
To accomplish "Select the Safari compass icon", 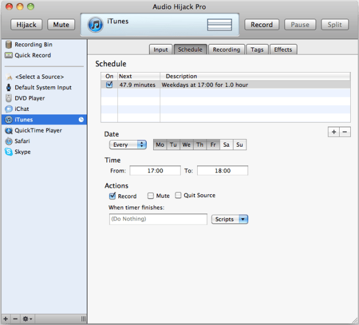I will pos(9,141).
